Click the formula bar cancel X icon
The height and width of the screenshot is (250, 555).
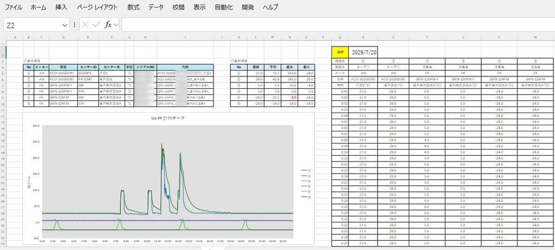pyautogui.click(x=85, y=25)
